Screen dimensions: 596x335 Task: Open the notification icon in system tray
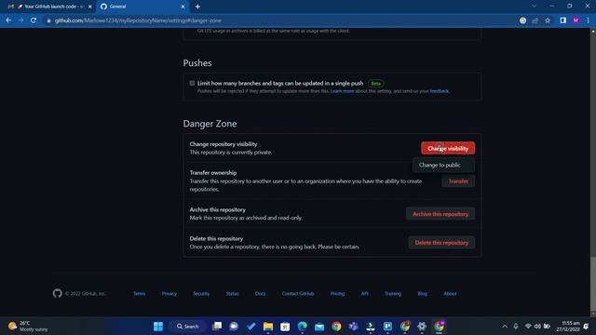[x=586, y=327]
